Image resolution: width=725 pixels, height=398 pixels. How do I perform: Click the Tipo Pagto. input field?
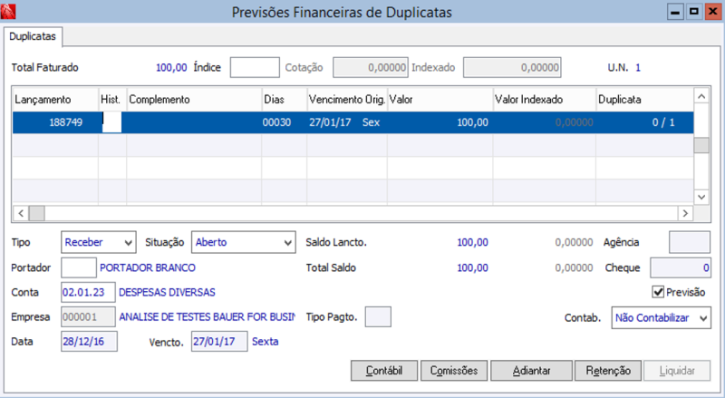click(378, 317)
